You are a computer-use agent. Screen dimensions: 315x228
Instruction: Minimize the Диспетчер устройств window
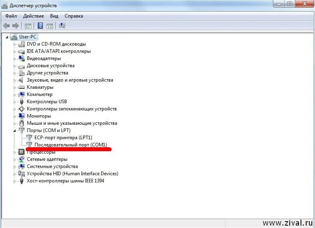tap(279, 4)
